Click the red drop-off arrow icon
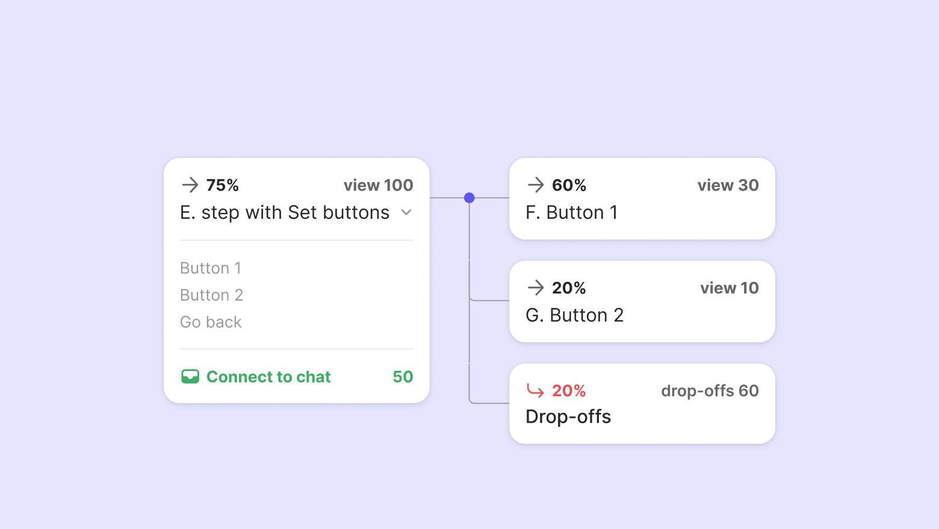This screenshot has width=939, height=529. click(535, 391)
